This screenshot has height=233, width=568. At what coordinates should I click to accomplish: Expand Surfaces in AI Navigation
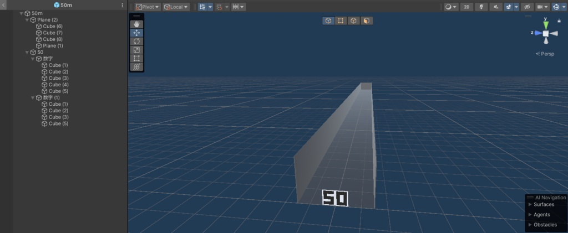click(530, 204)
